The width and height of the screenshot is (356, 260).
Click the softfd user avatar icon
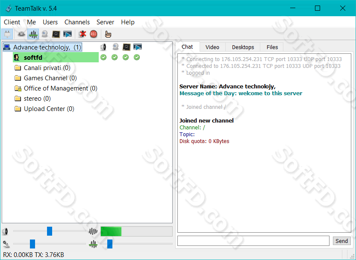click(x=17, y=57)
